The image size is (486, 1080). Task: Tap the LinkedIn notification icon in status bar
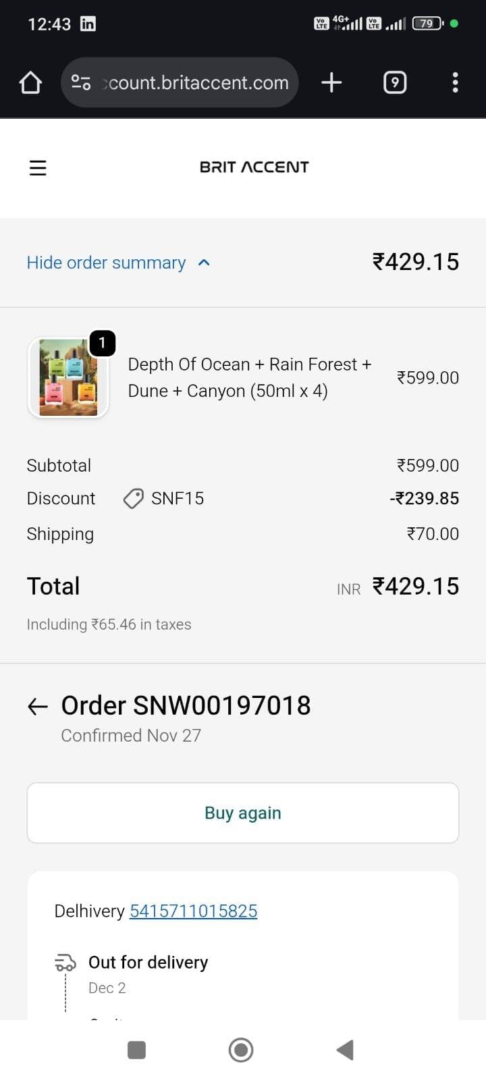coord(88,24)
